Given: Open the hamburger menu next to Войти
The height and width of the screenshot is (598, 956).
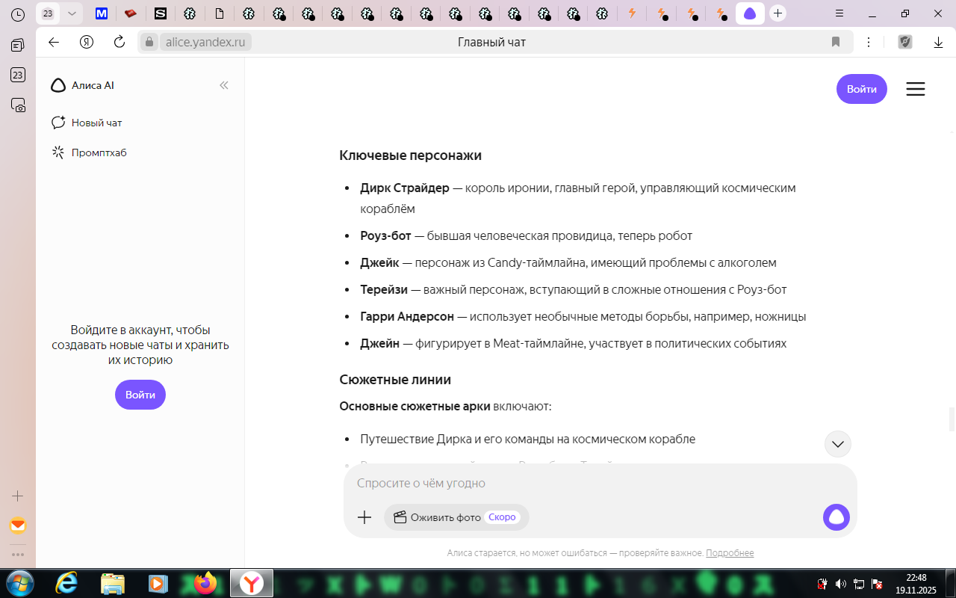Looking at the screenshot, I should [x=915, y=89].
